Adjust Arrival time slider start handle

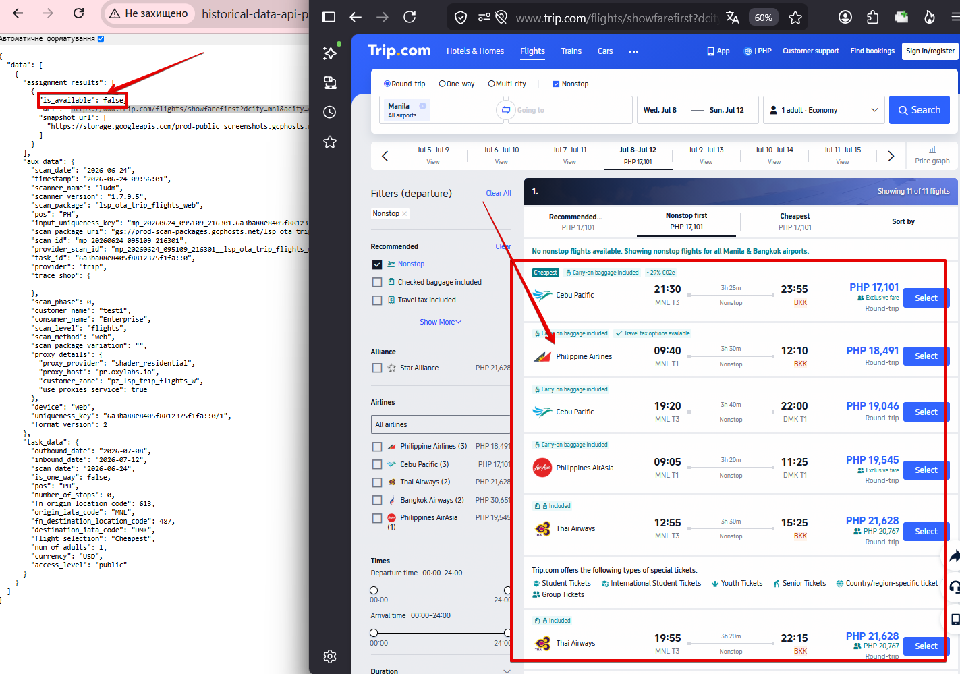click(x=374, y=633)
